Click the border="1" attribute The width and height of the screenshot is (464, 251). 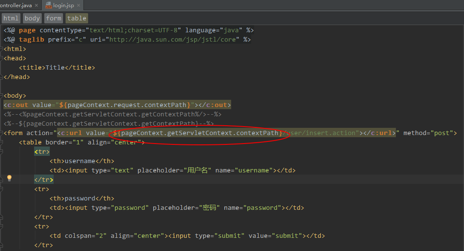pyautogui.click(x=65, y=142)
